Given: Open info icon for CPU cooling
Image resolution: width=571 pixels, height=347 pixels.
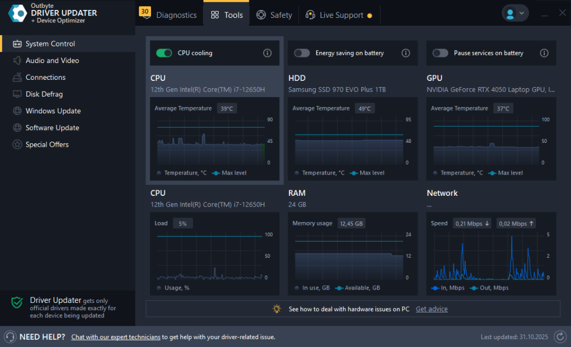Looking at the screenshot, I should click(x=267, y=53).
